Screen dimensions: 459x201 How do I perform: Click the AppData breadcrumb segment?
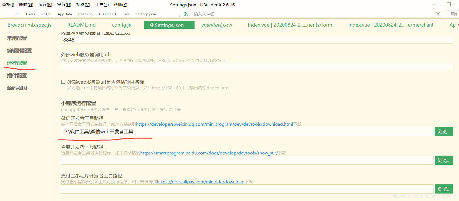coord(65,14)
